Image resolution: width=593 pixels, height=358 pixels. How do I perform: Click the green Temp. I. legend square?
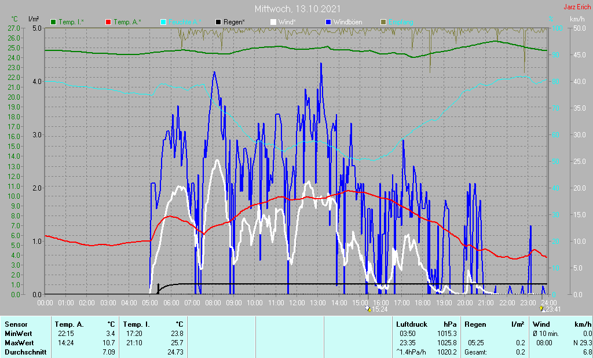pos(53,23)
